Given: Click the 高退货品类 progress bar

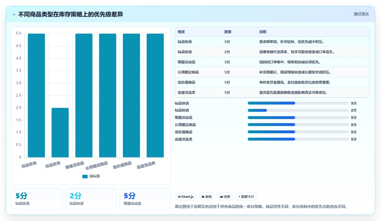Looking at the screenshot, I should tap(298, 139).
